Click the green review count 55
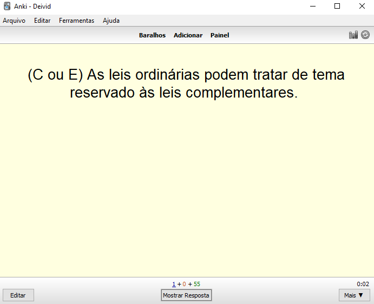374x304 pixels. pos(197,284)
